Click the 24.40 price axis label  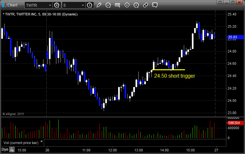(232, 76)
